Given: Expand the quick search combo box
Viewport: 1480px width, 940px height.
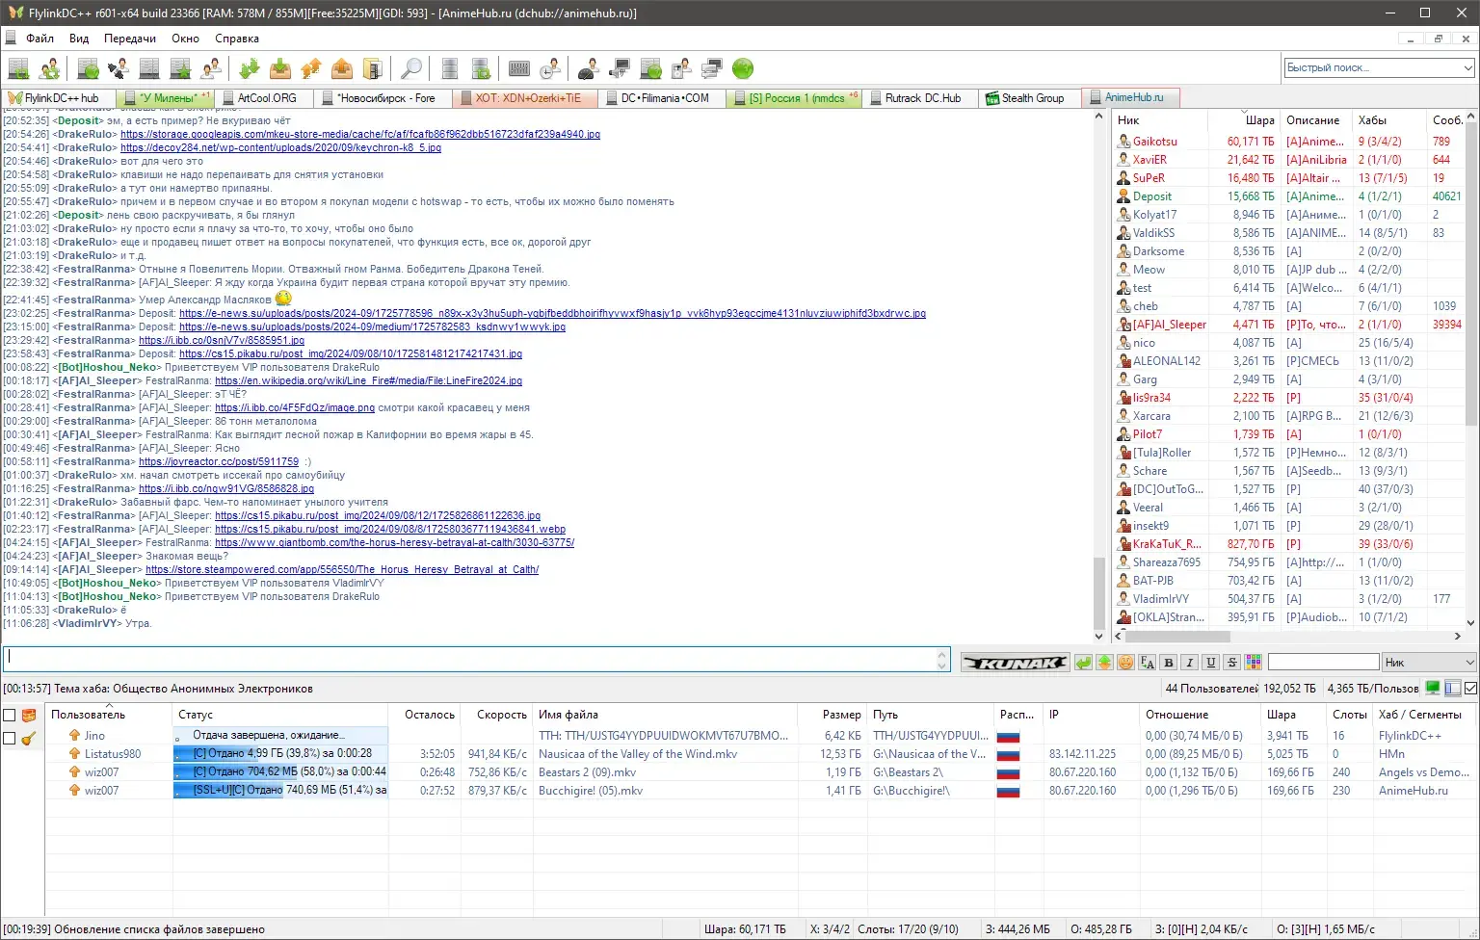Looking at the screenshot, I should tap(1468, 67).
